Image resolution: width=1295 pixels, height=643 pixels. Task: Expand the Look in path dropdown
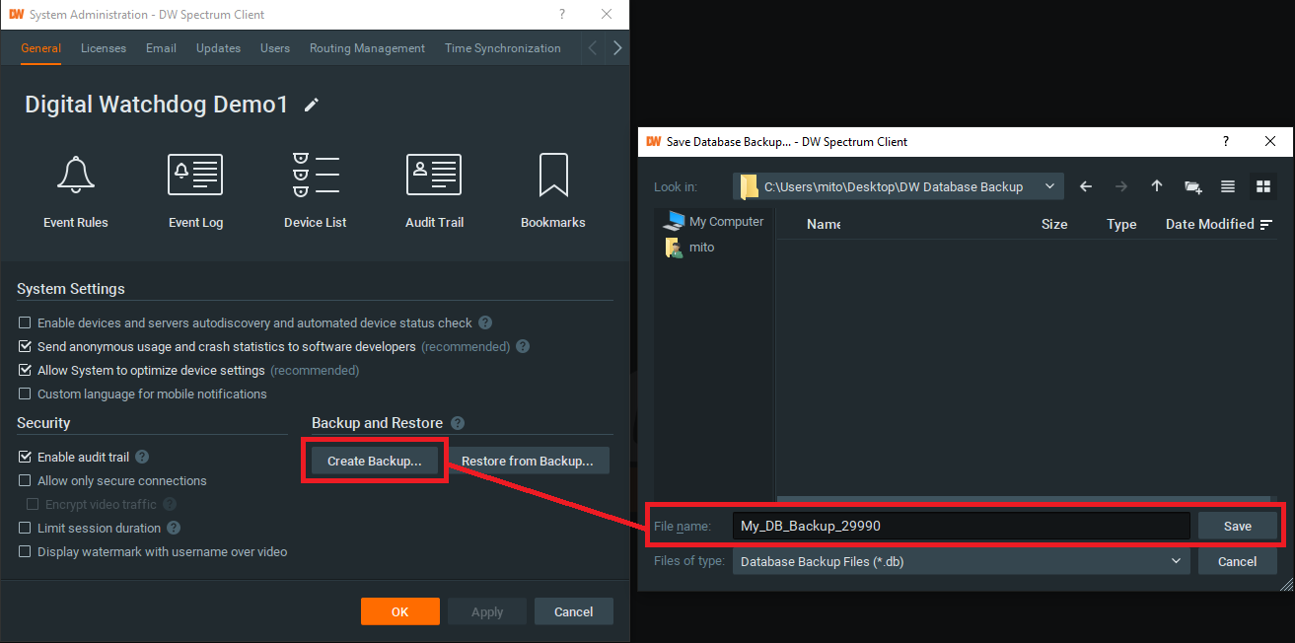1049,186
